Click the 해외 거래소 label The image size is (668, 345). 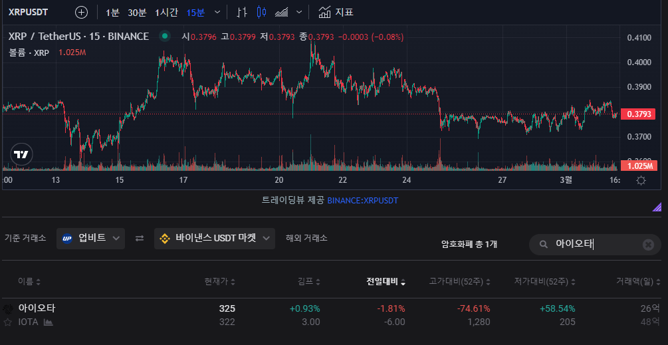point(306,238)
